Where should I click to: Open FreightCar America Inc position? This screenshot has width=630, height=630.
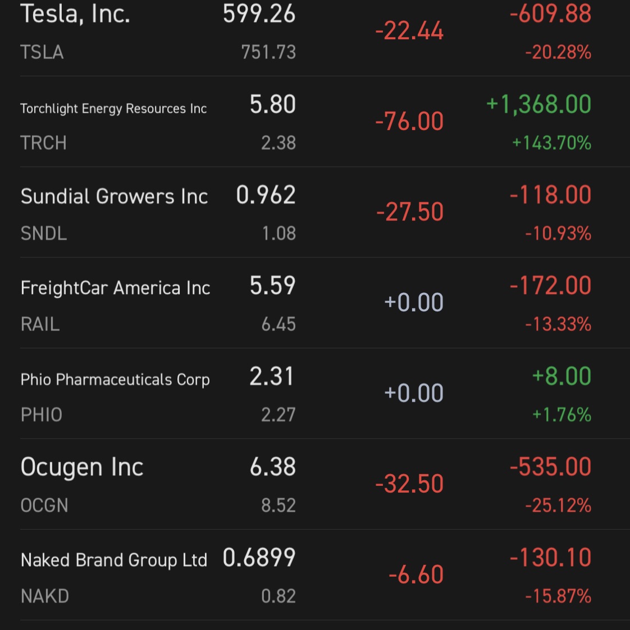115,288
